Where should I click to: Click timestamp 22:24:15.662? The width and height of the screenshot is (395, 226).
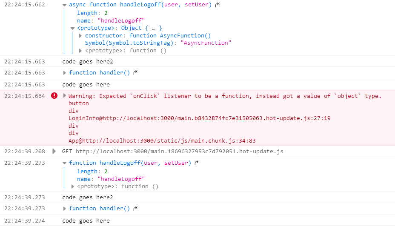coord(25,5)
